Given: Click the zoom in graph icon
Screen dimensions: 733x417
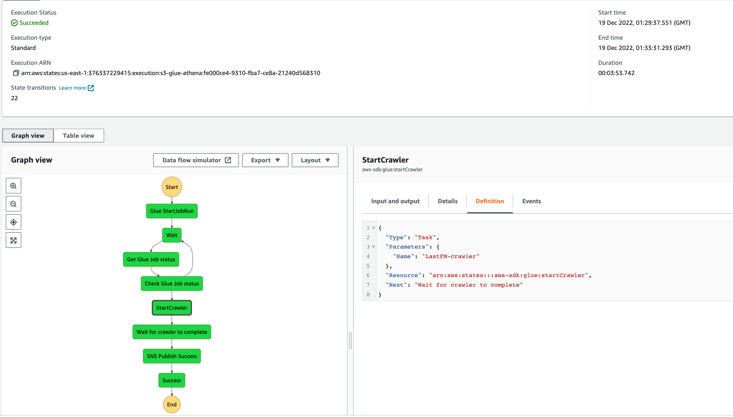Looking at the screenshot, I should 13,186.
